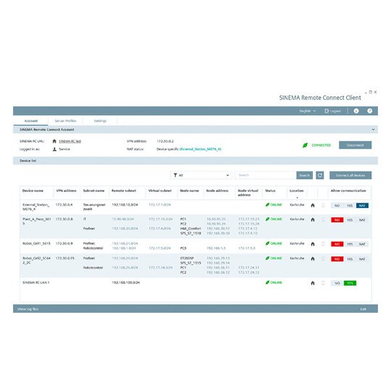Viewport: 391px width, 391px height.
Task: Click the Device list section header
Action: [x=195, y=161]
